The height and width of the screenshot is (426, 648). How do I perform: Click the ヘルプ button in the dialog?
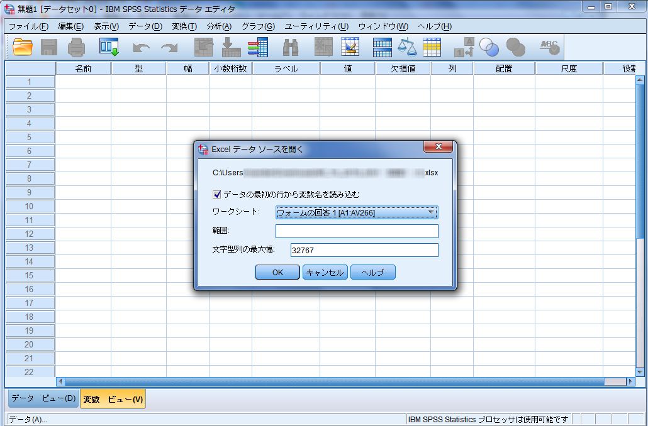373,273
